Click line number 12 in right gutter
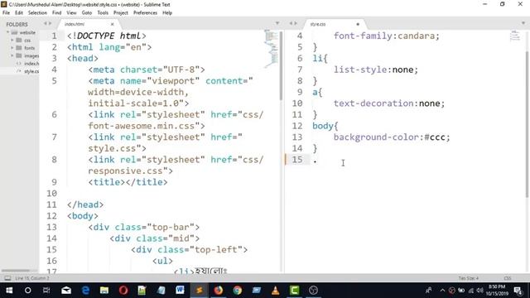 (x=297, y=126)
